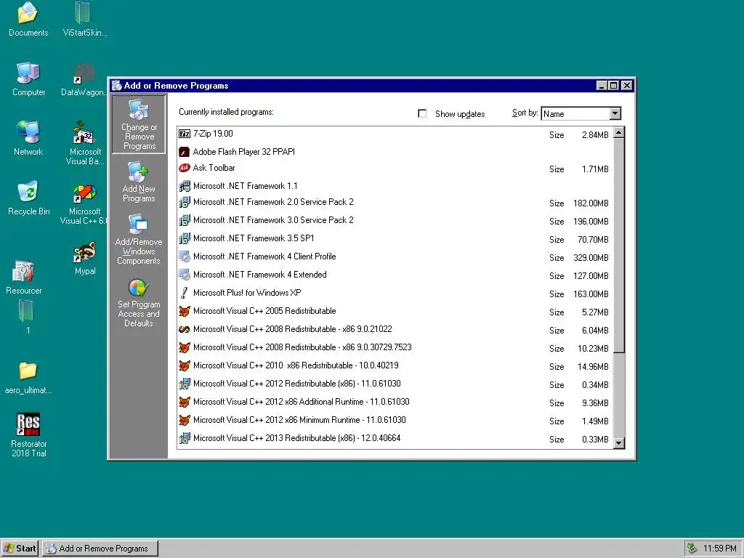The image size is (744, 558).
Task: Click Add or Remove Programs taskbar button
Action: coord(100,549)
